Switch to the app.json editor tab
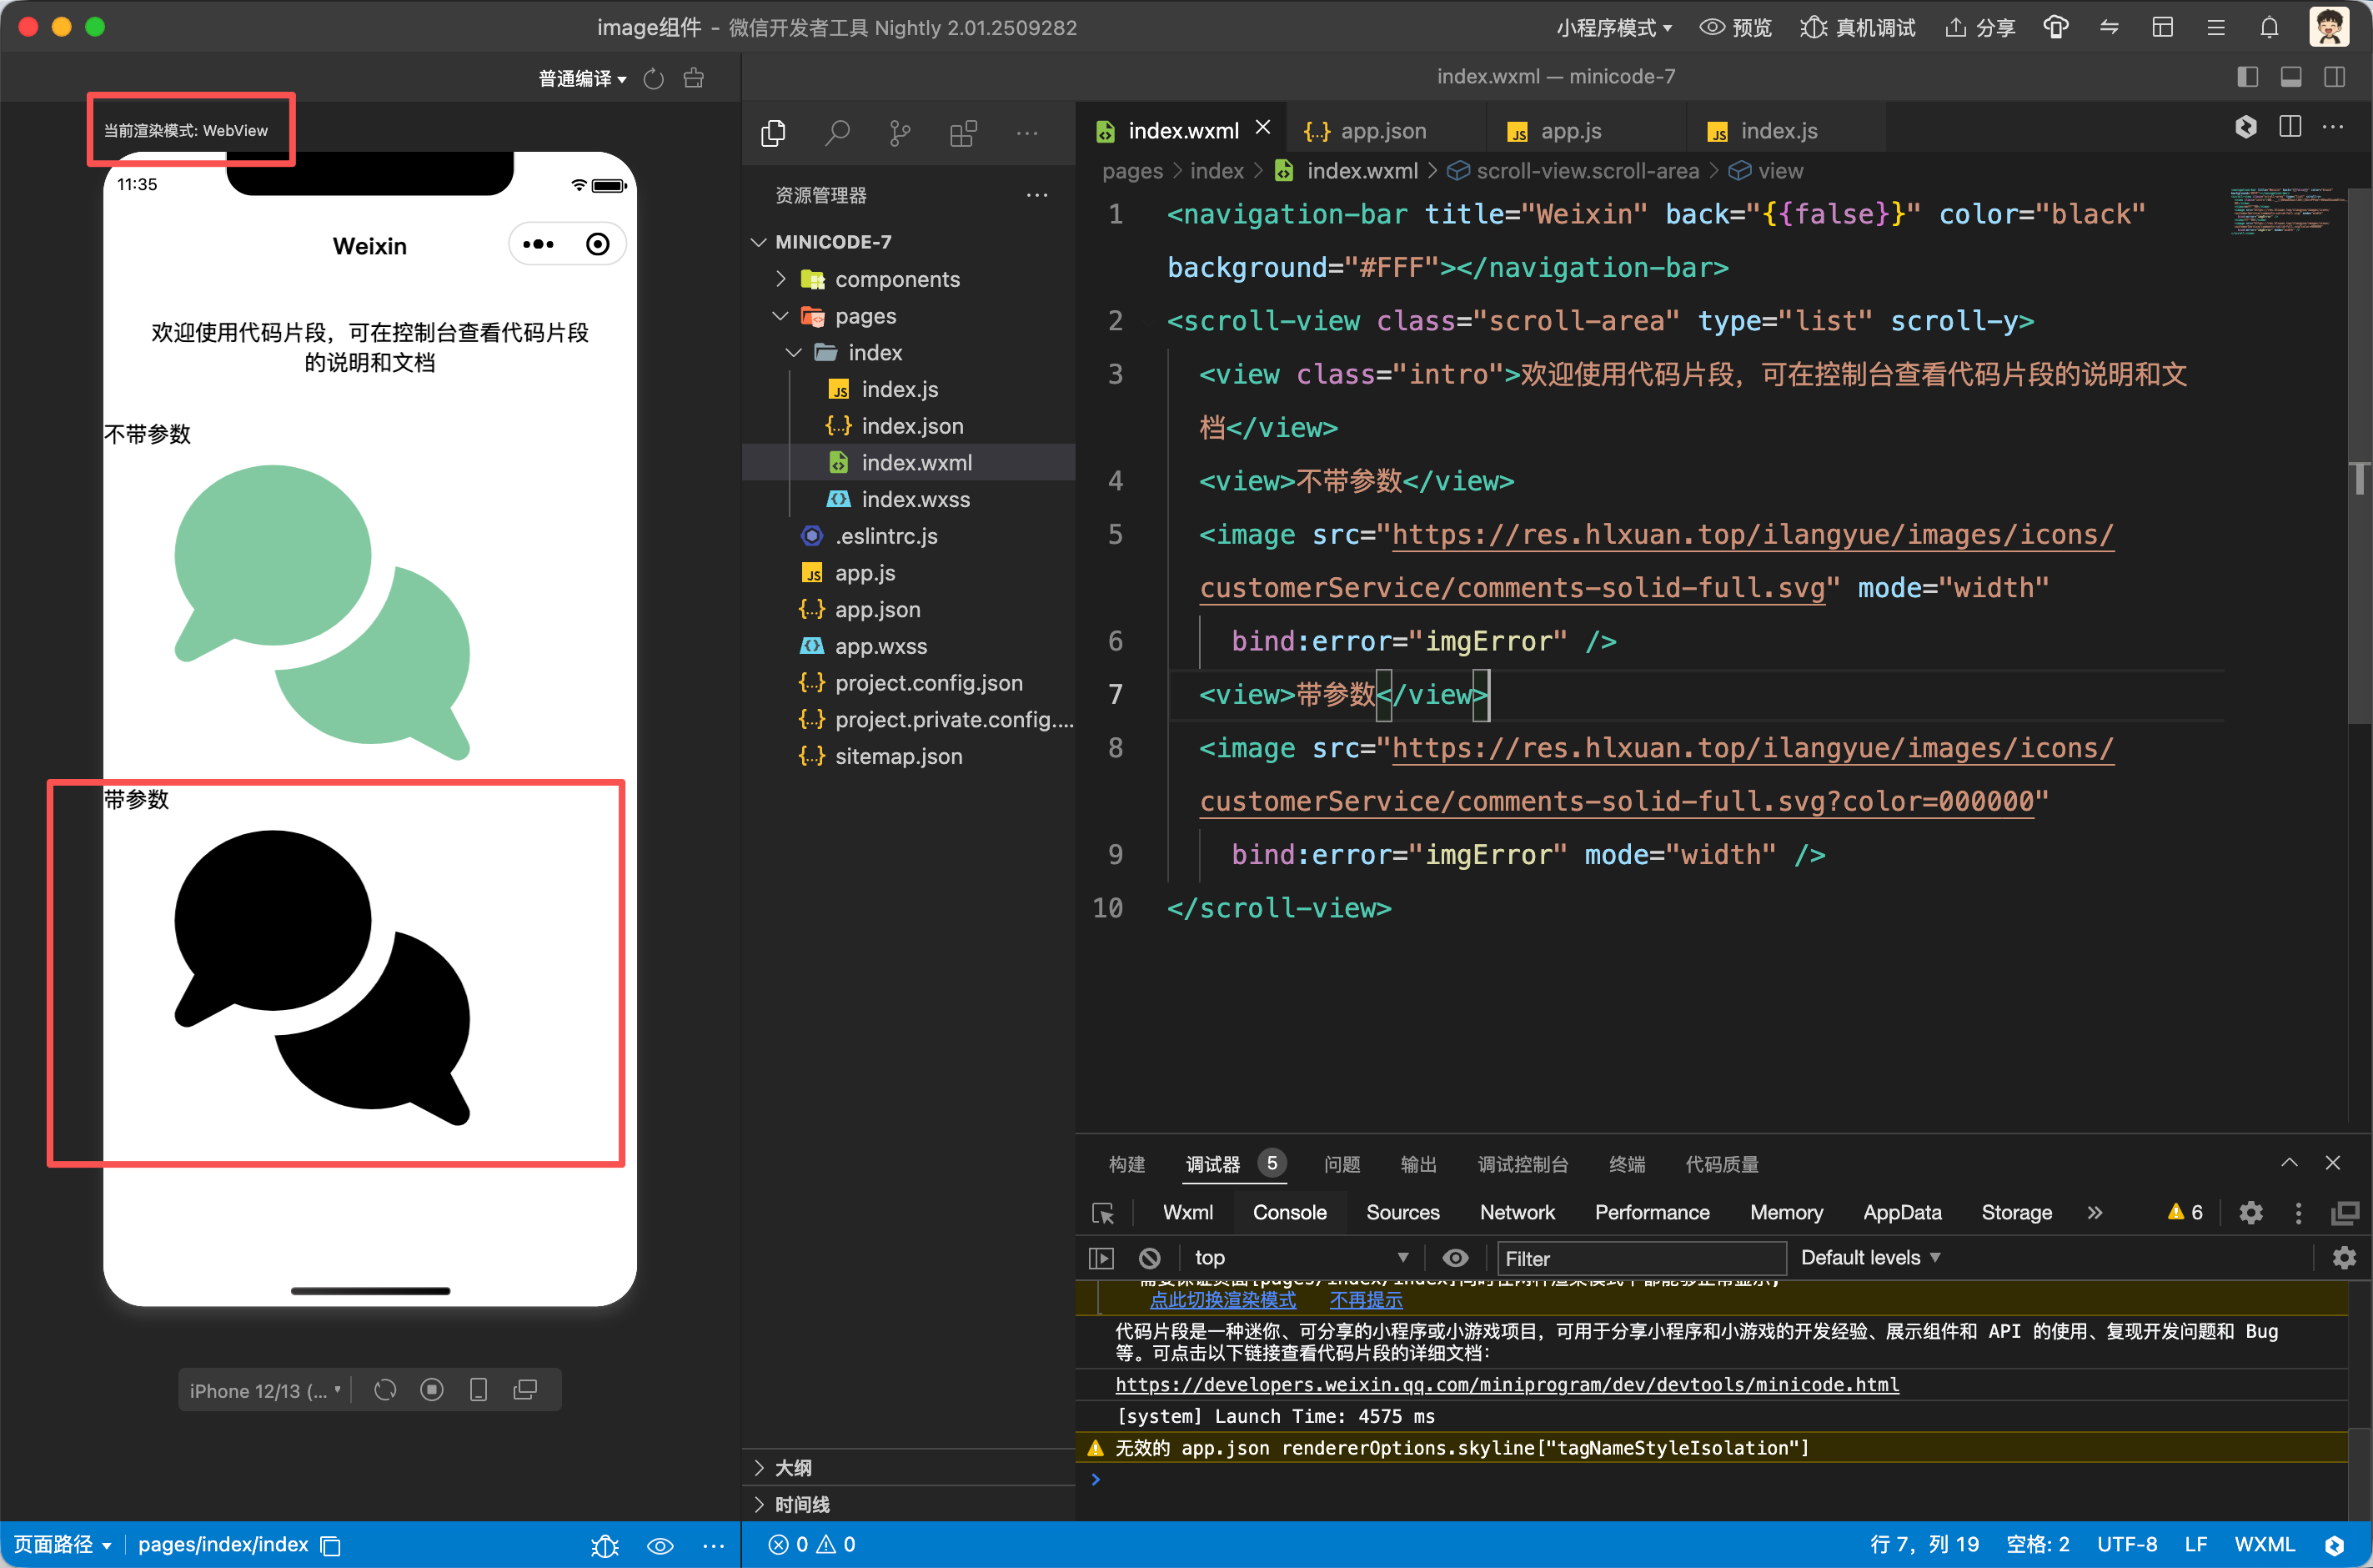This screenshot has width=2373, height=1568. 1382,131
